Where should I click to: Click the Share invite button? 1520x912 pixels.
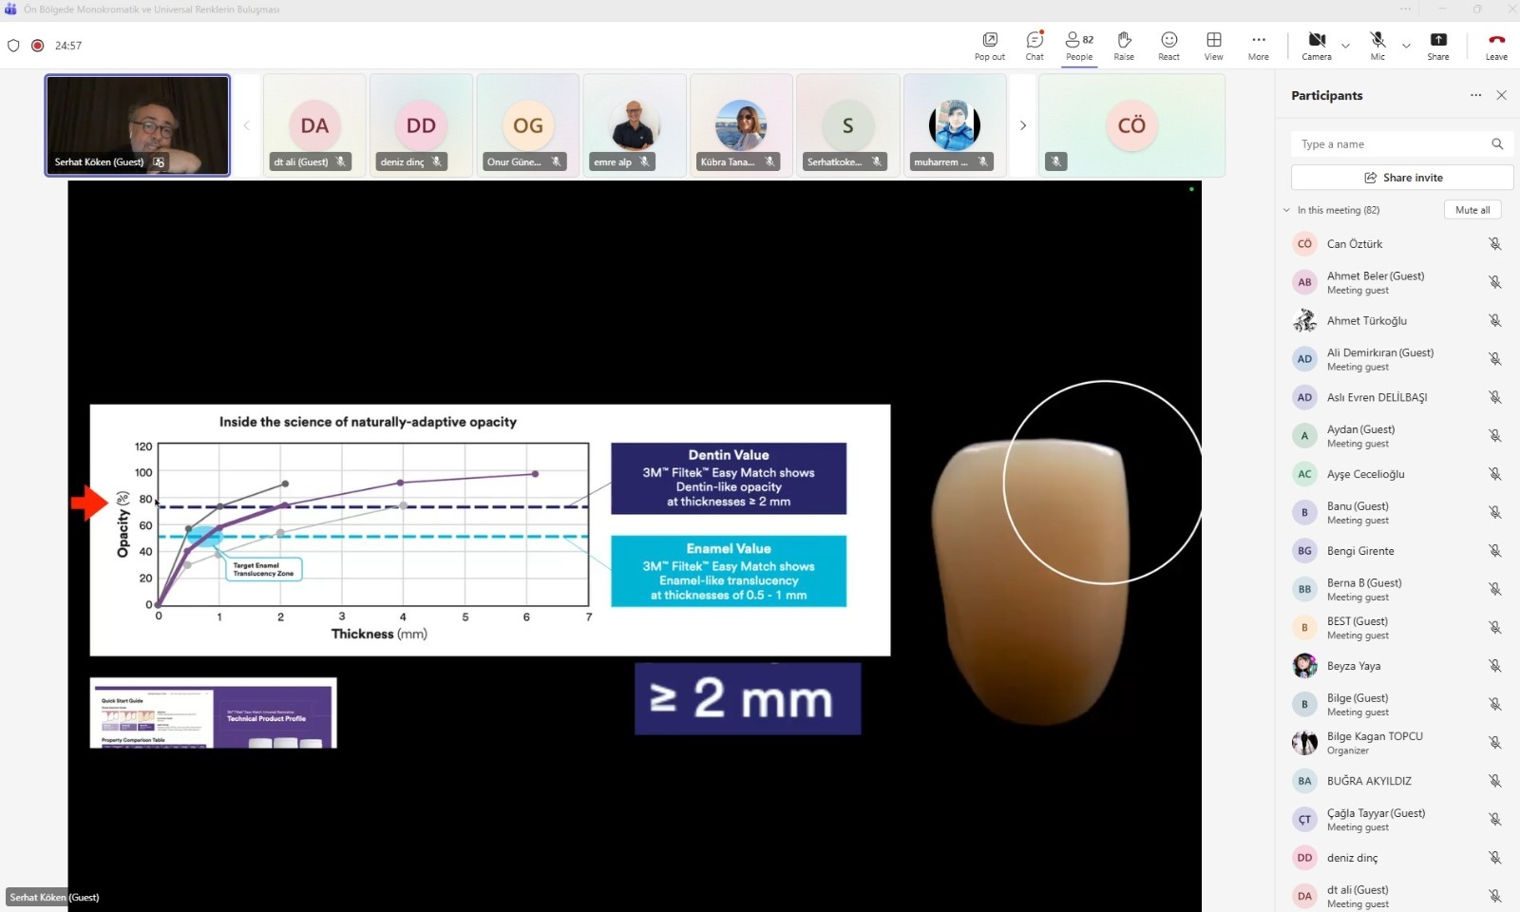[1401, 178]
